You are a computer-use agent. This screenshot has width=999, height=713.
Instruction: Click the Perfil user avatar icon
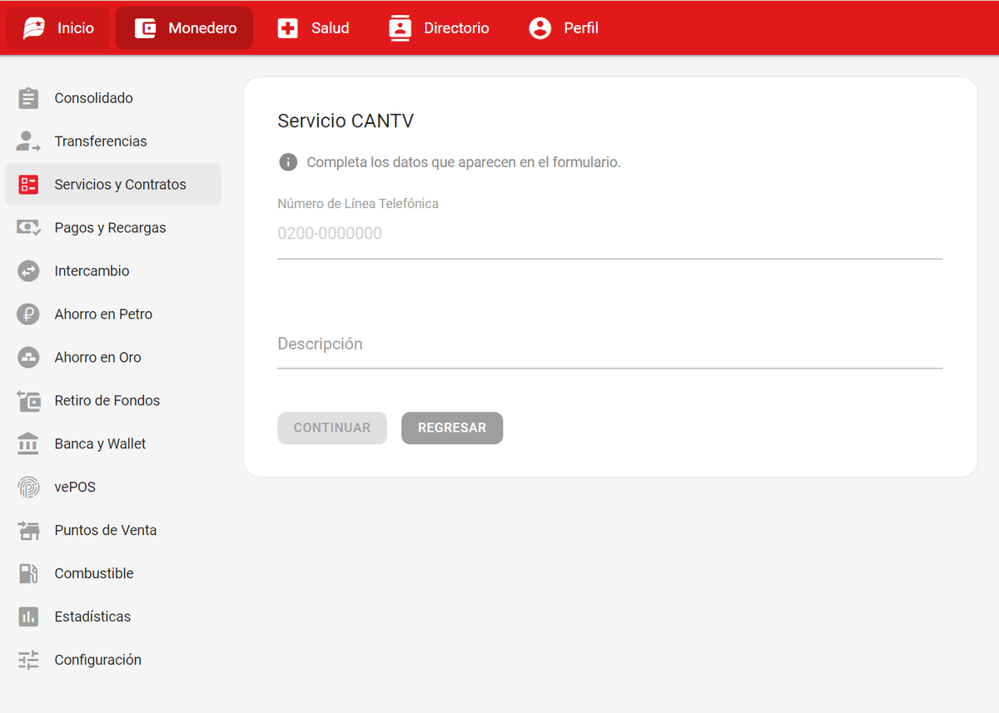[540, 28]
